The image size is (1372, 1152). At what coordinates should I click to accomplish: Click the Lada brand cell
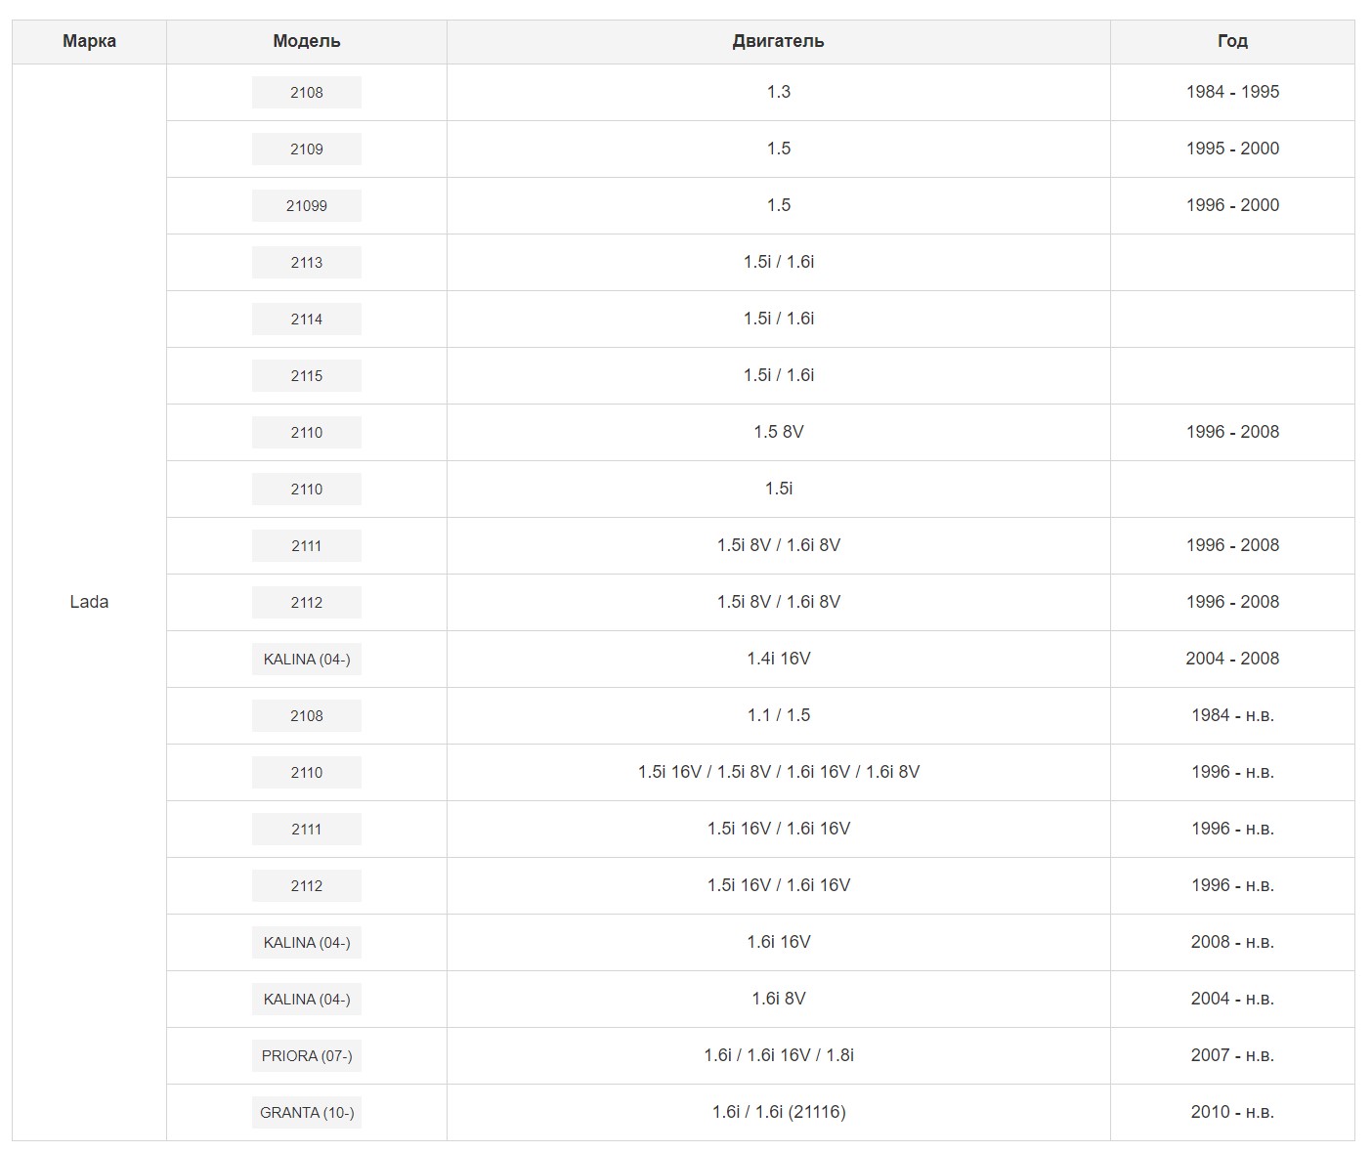click(89, 602)
